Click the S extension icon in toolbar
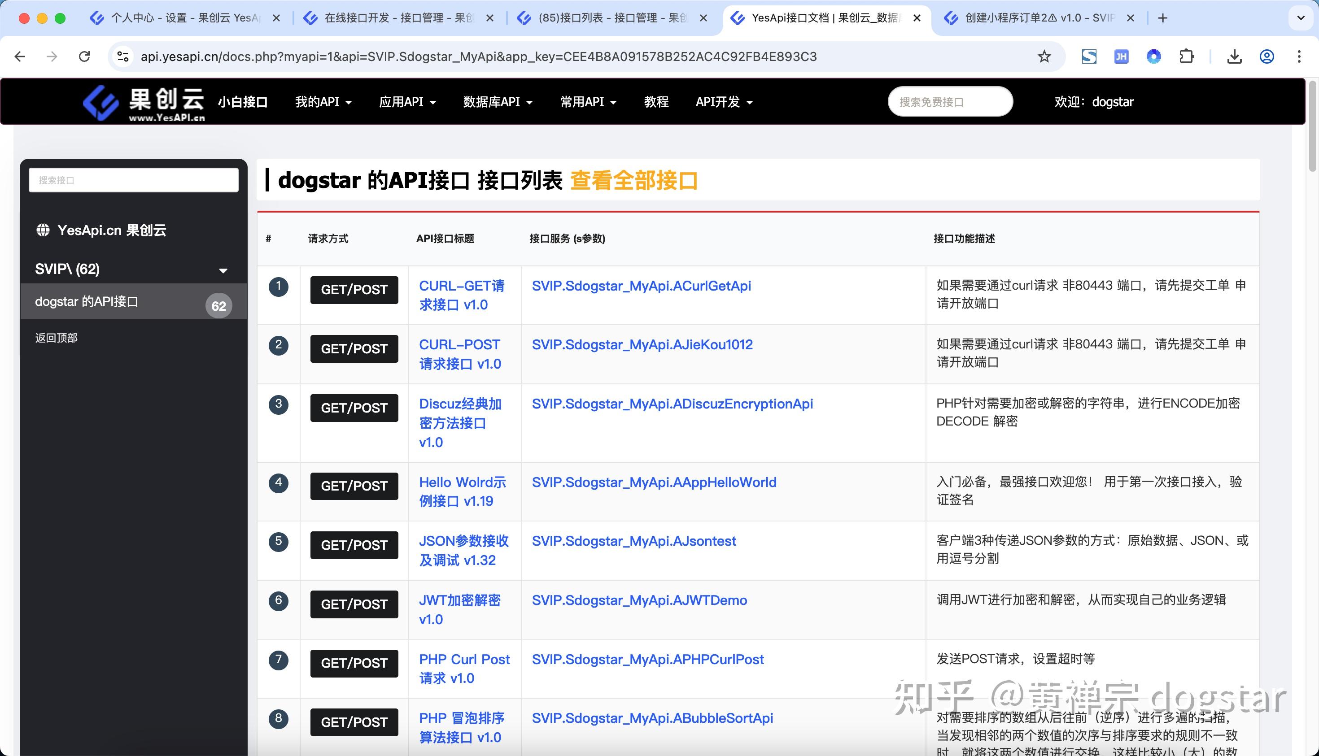Viewport: 1319px width, 756px height. tap(1089, 56)
